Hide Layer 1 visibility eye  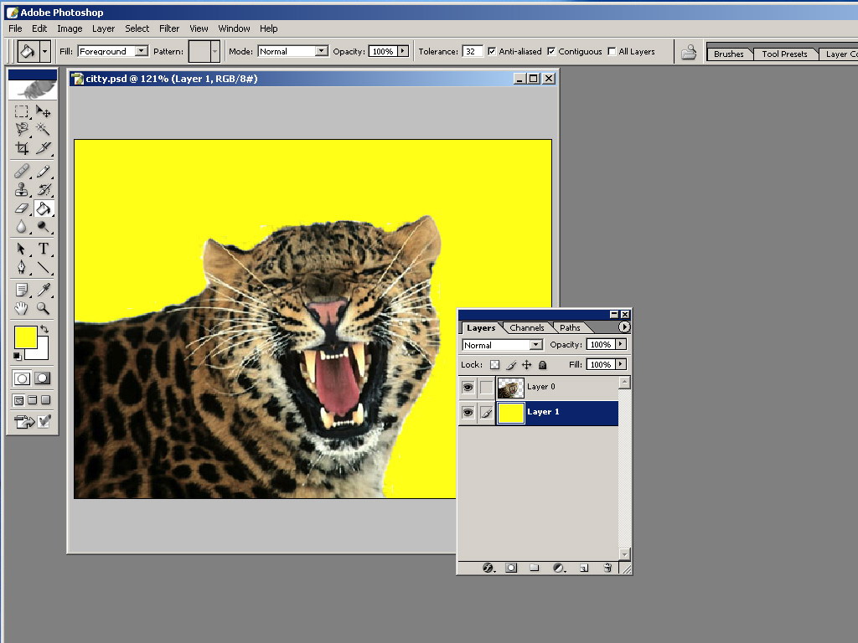[468, 412]
